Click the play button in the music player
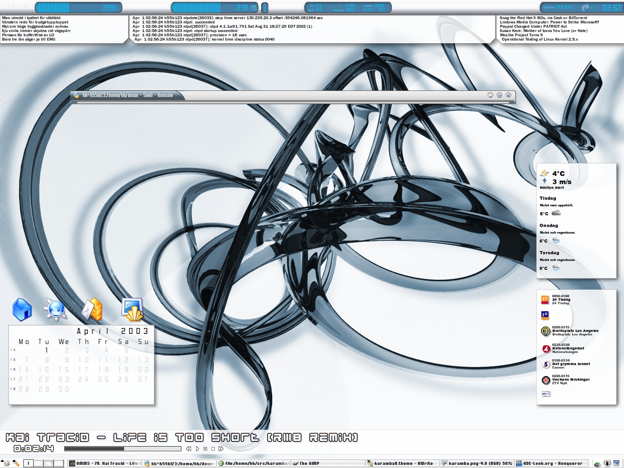The image size is (624, 468). point(197,449)
